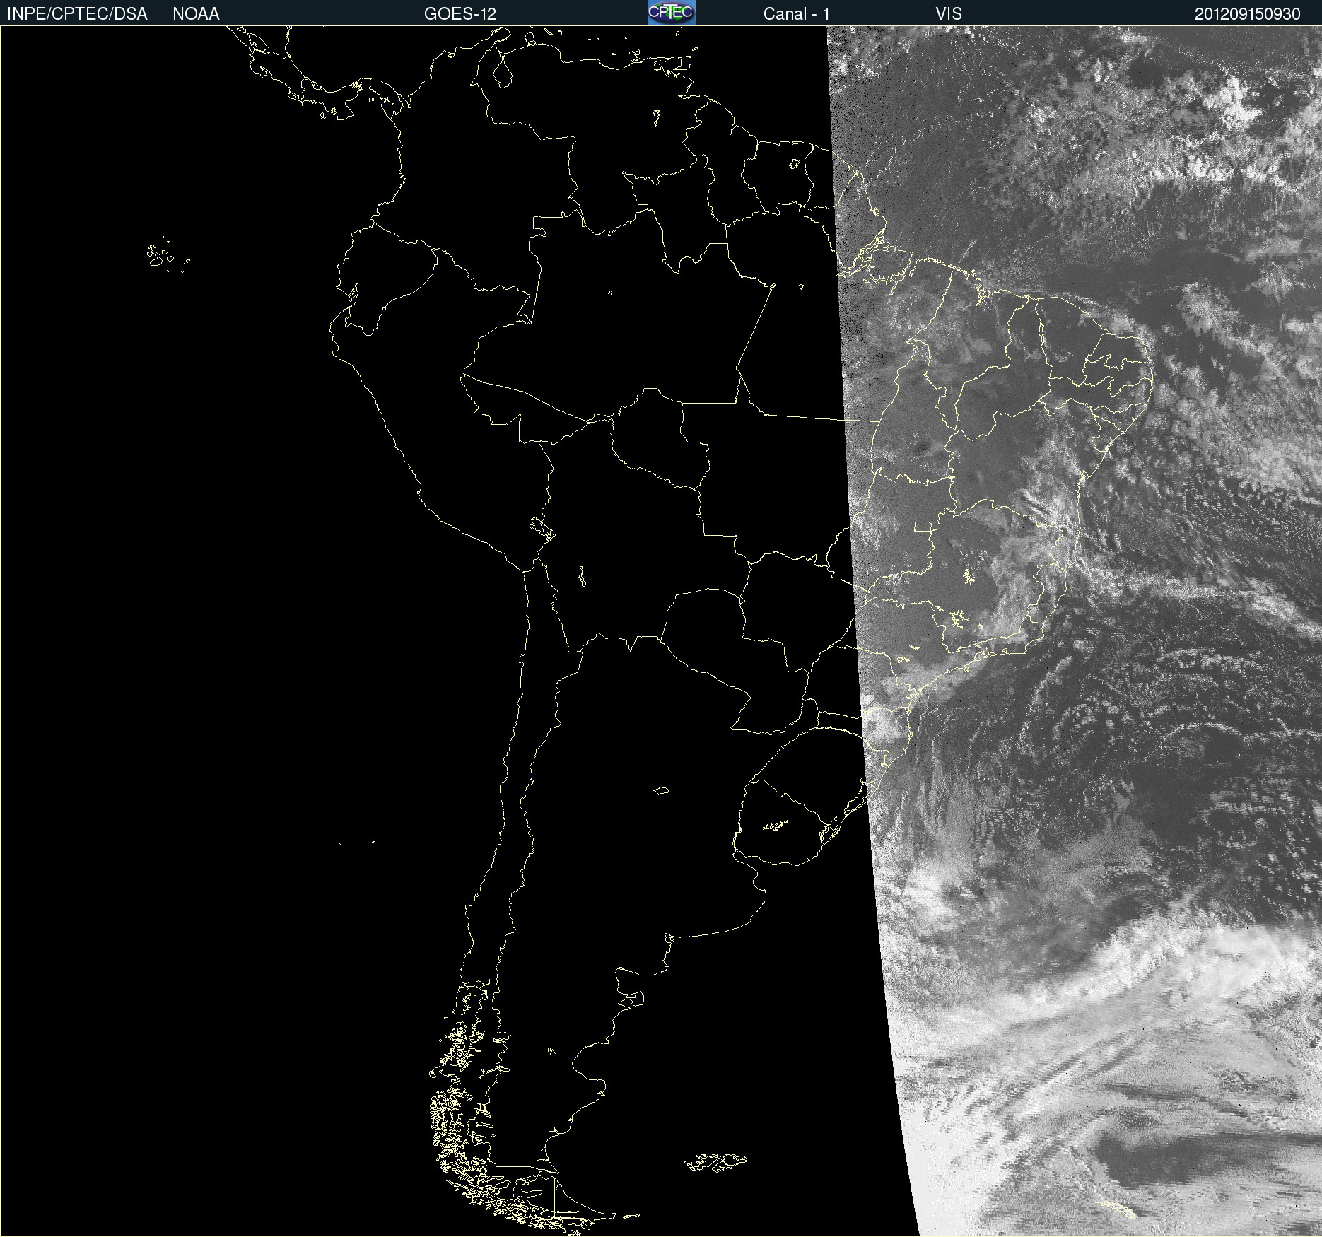Click the CPTEC logo in header

[672, 13]
